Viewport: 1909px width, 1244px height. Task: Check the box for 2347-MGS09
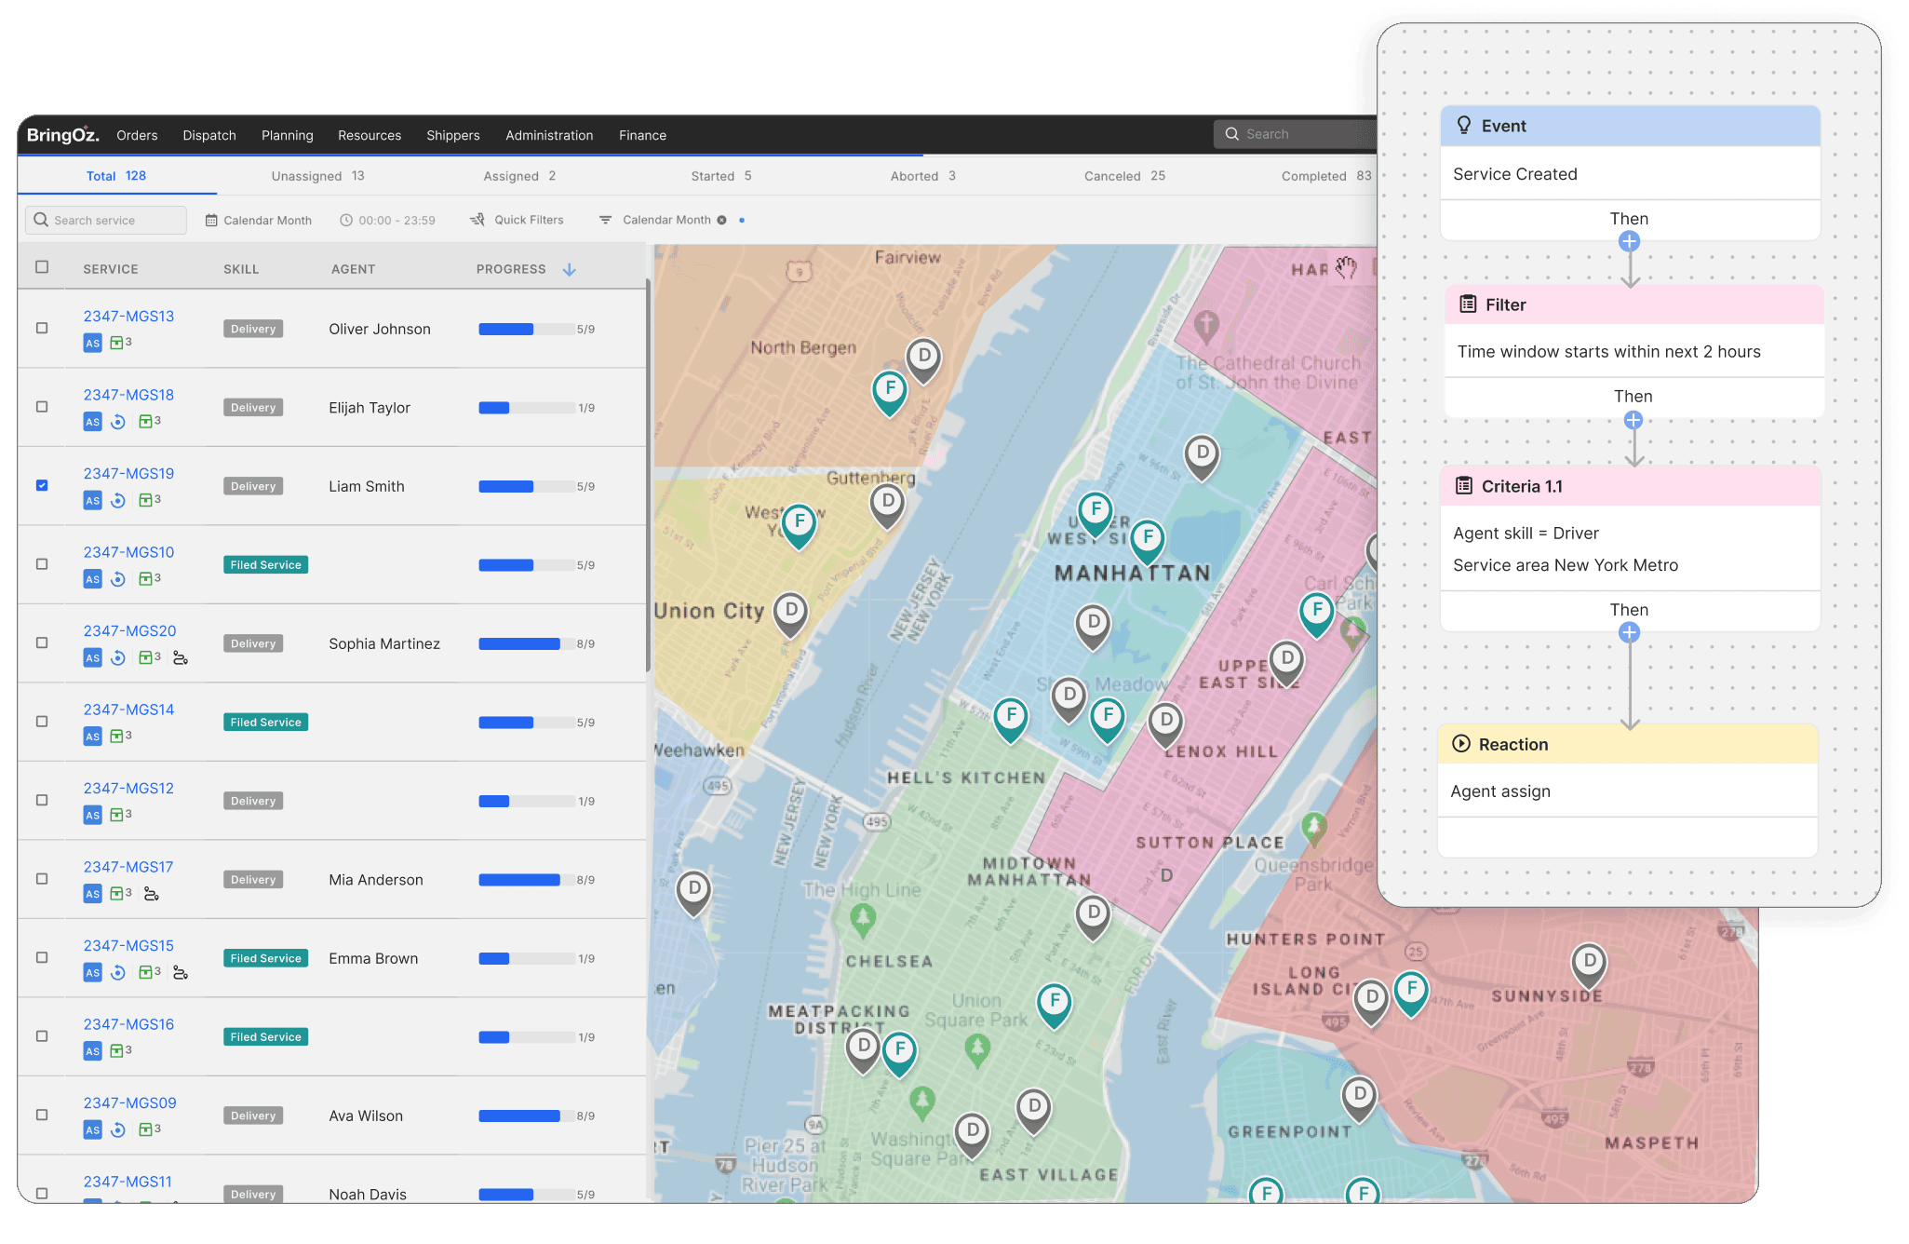pyautogui.click(x=42, y=1116)
